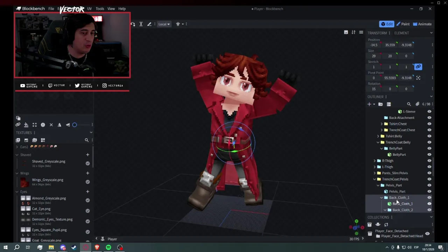Screen dimensions: 448x252
Task: Collapse the Transform panel using its chevron
Action: tap(431, 33)
